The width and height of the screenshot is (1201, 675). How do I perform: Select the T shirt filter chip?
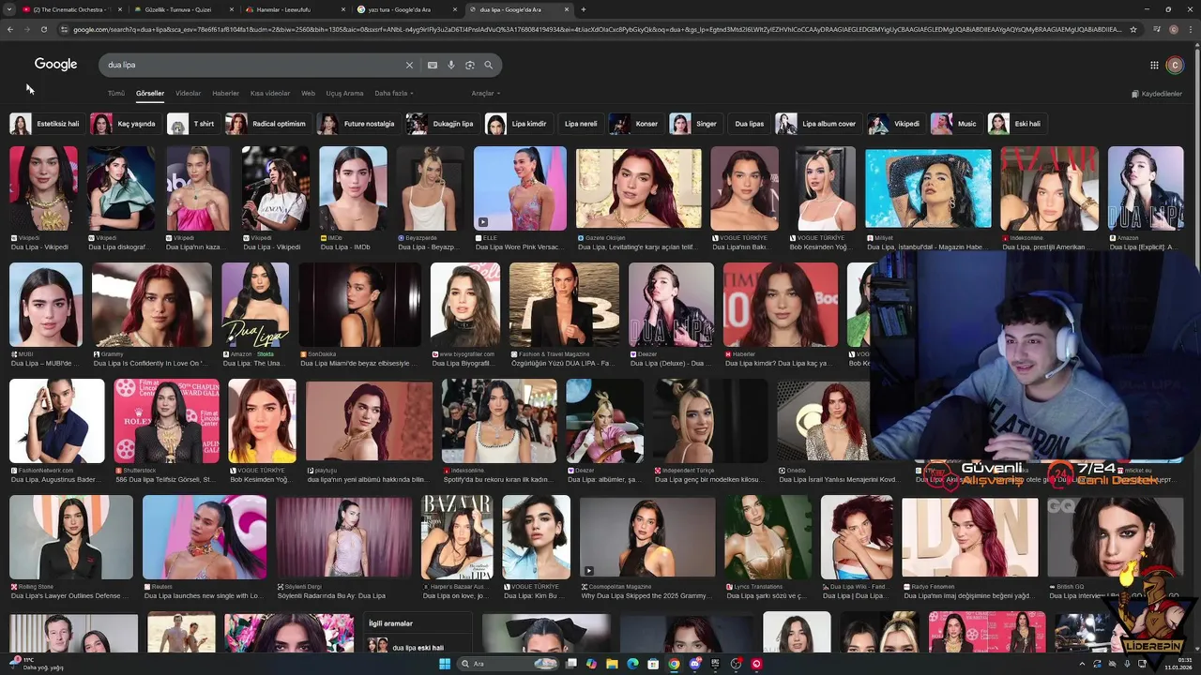(x=192, y=124)
